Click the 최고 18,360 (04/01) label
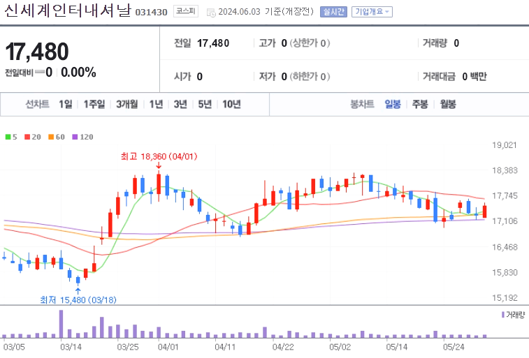529x358 pixels. click(x=159, y=156)
